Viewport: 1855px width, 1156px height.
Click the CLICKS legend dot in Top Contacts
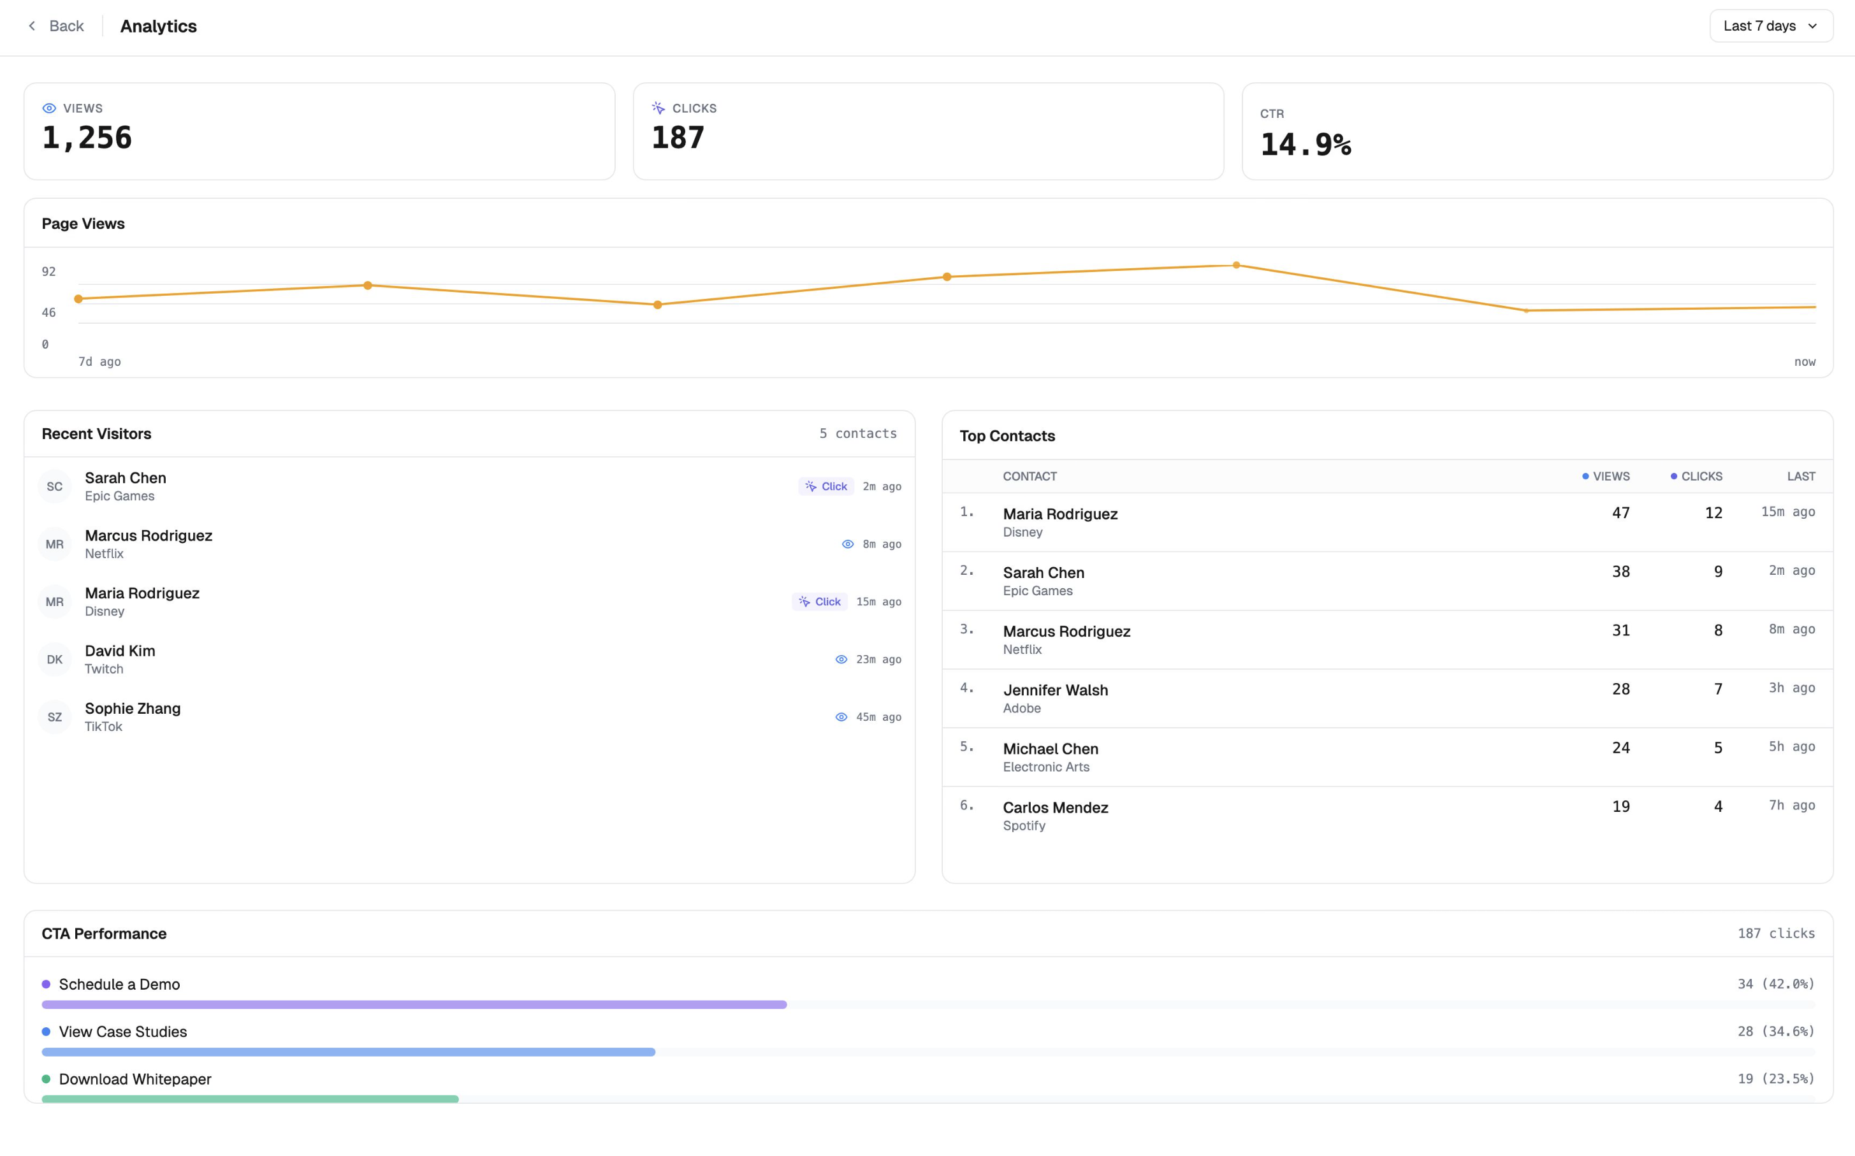click(x=1673, y=475)
